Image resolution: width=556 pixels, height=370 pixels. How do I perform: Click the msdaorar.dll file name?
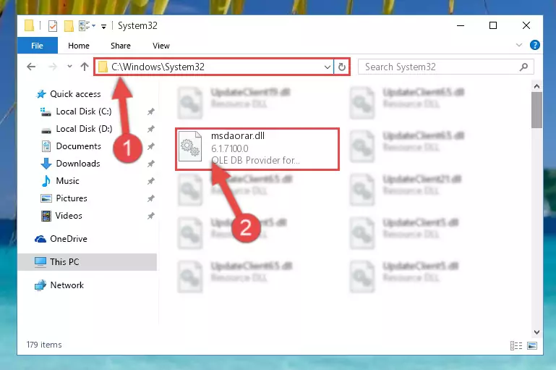pos(238,135)
